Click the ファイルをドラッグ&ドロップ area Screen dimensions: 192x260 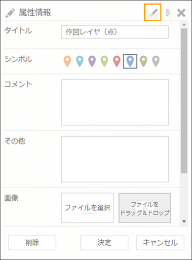click(x=145, y=208)
